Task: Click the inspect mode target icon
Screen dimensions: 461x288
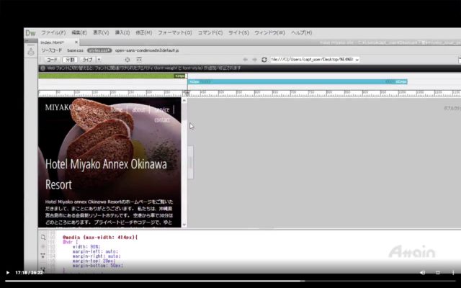Action: click(x=127, y=60)
